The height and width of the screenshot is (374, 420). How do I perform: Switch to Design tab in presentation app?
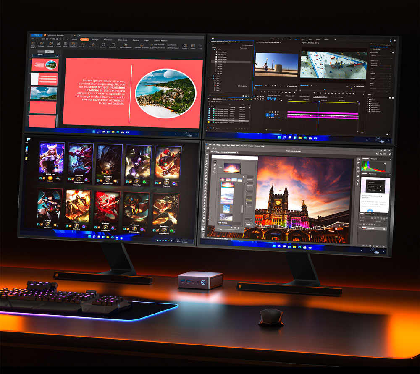[95, 40]
